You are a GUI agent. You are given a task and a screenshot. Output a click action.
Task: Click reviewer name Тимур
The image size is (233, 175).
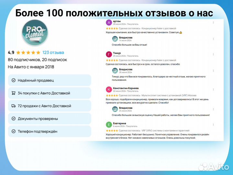pyautogui.click(x=117, y=53)
